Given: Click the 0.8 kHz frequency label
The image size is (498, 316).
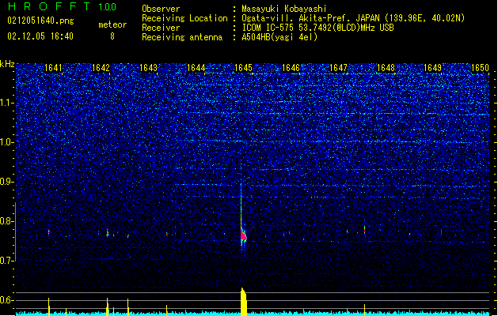Looking at the screenshot, I should (6, 221).
